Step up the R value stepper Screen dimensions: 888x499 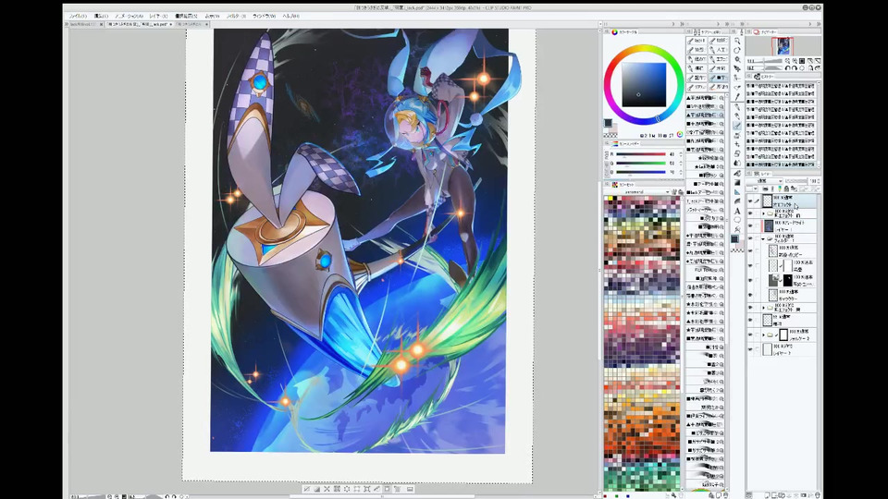681,152
